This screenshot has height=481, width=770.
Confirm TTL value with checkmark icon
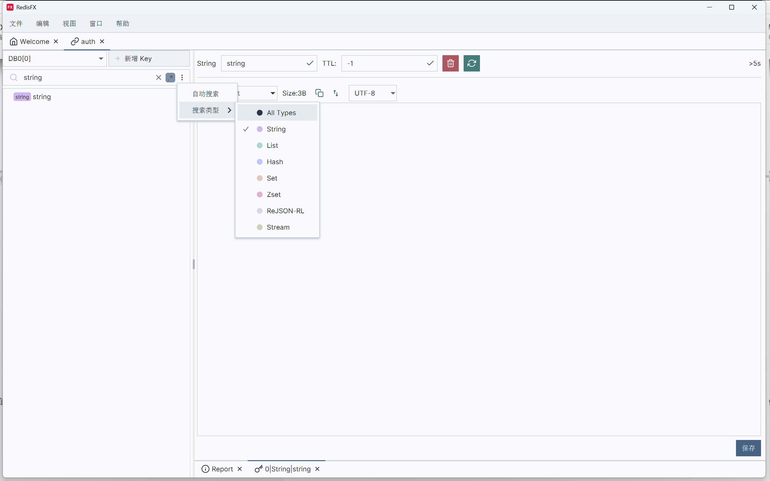click(x=430, y=63)
